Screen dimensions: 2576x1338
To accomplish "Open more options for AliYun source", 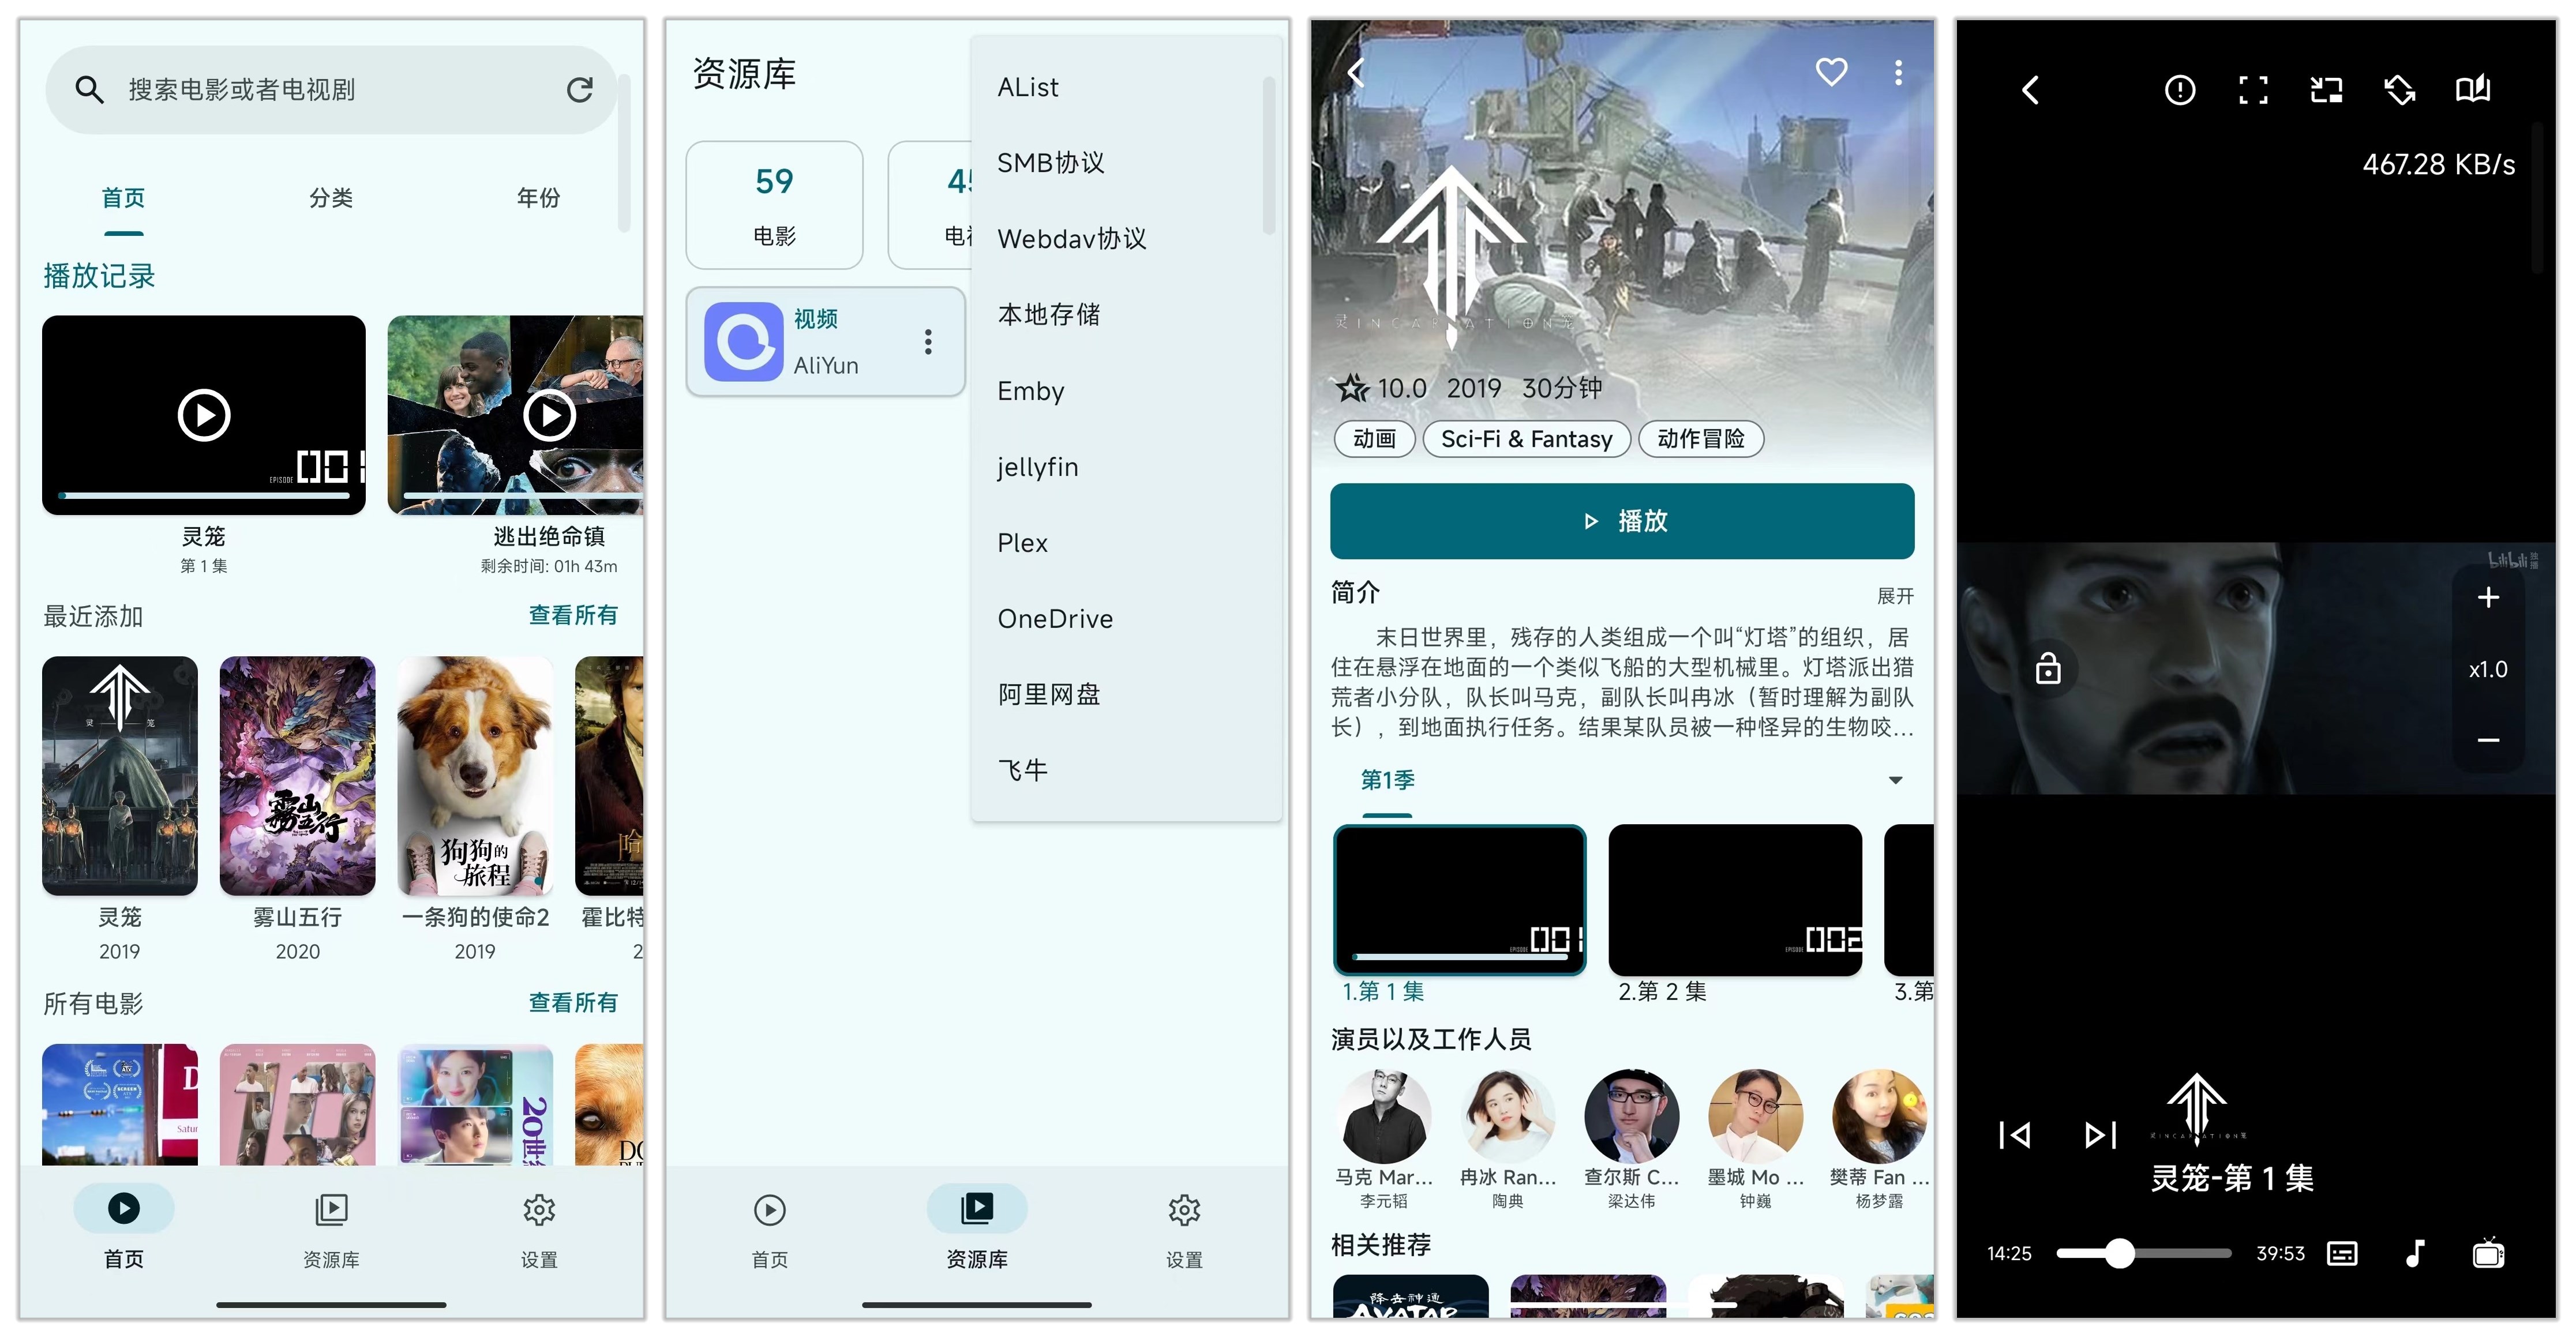I will [929, 342].
